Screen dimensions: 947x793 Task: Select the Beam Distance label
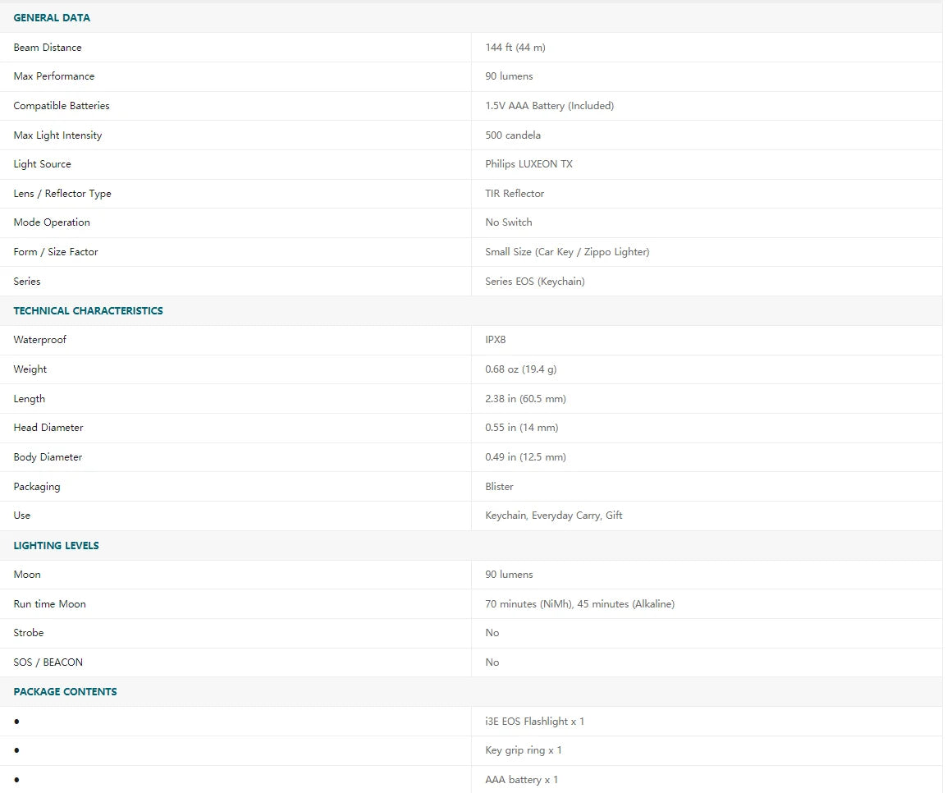48,48
